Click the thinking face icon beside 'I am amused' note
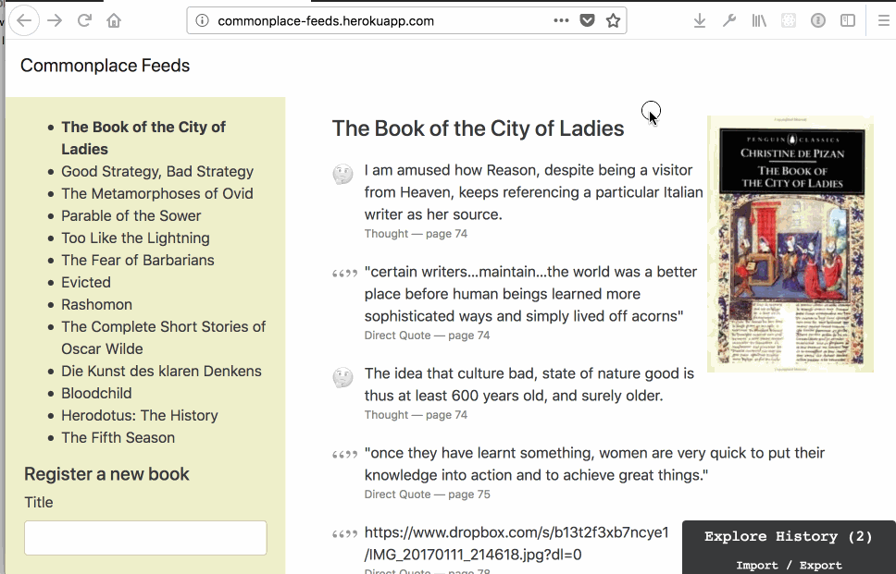Screen dimensions: 896x574 [x=342, y=174]
